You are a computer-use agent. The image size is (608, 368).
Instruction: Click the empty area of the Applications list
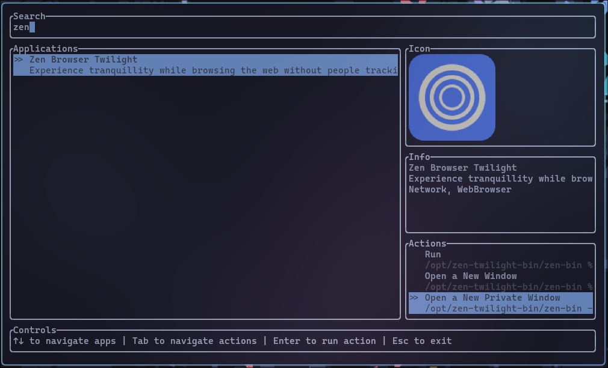click(x=205, y=198)
